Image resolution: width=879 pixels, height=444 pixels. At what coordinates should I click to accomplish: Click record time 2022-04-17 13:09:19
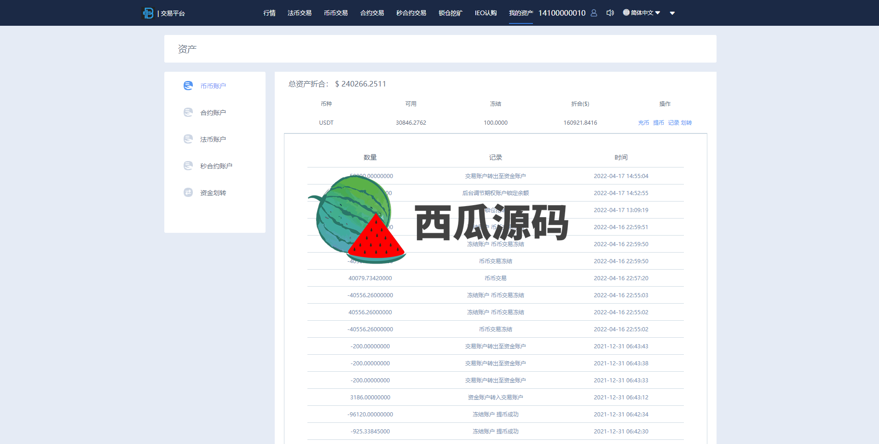pyautogui.click(x=621, y=210)
